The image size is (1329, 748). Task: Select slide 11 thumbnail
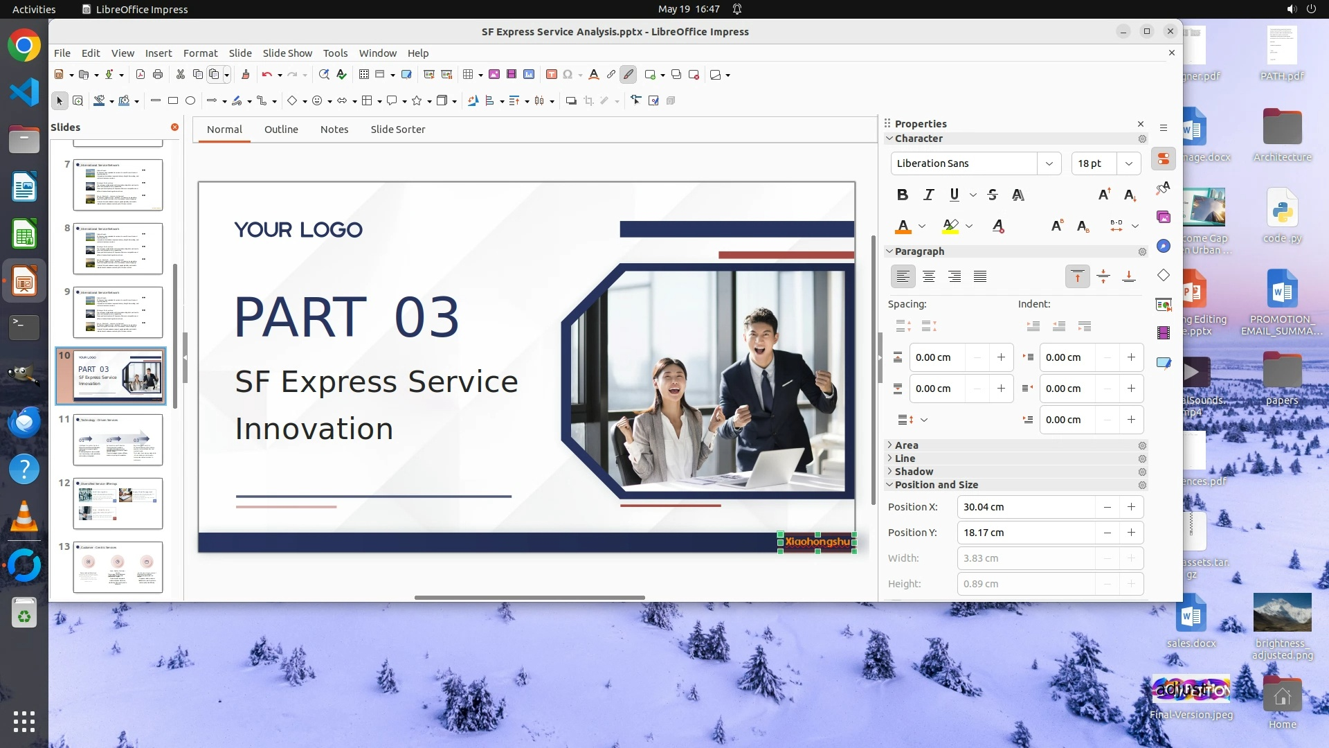[118, 440]
